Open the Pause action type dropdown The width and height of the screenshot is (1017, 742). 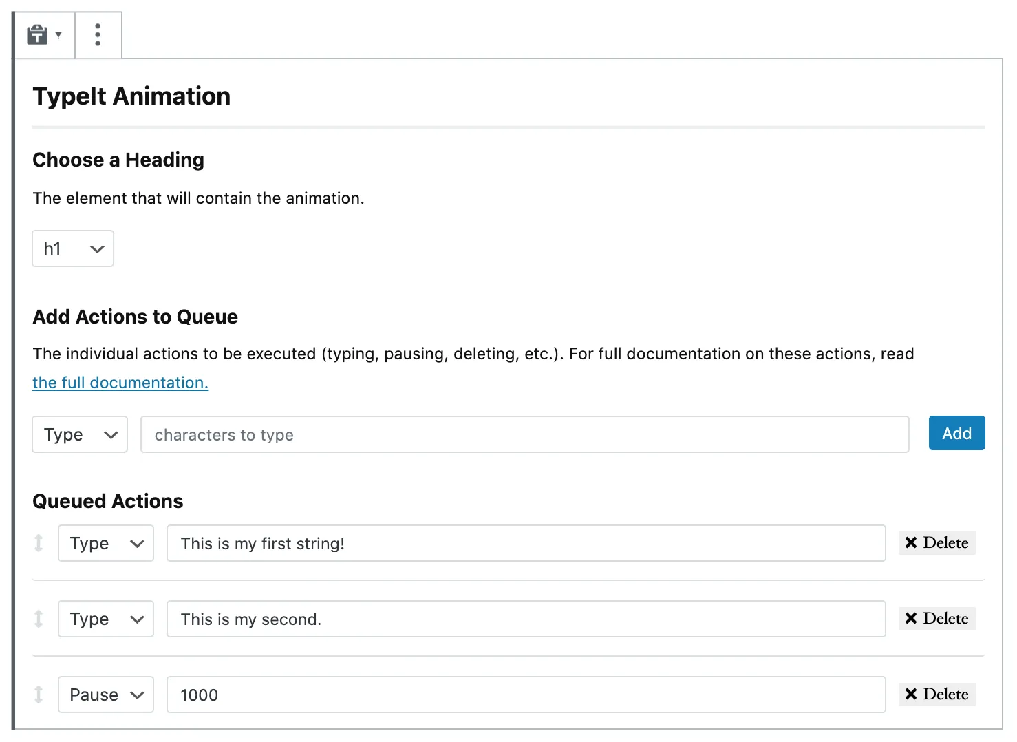click(106, 695)
